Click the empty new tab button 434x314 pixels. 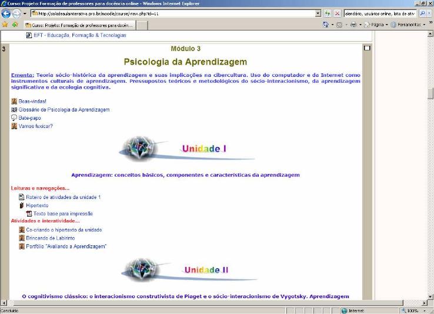142,25
